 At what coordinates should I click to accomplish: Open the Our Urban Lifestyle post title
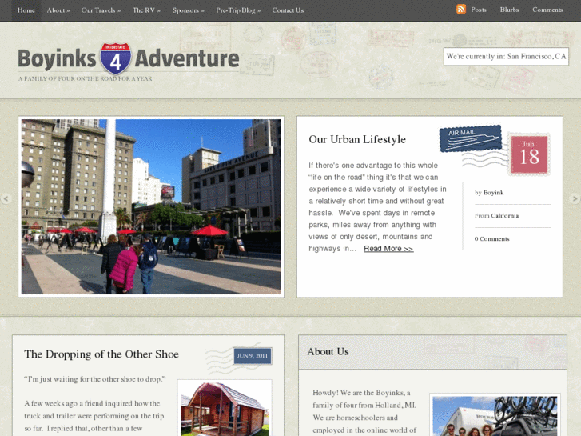(x=357, y=139)
